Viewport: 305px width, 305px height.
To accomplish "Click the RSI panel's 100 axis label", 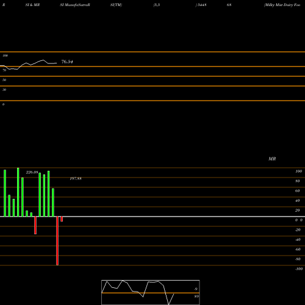I will coord(5,56).
